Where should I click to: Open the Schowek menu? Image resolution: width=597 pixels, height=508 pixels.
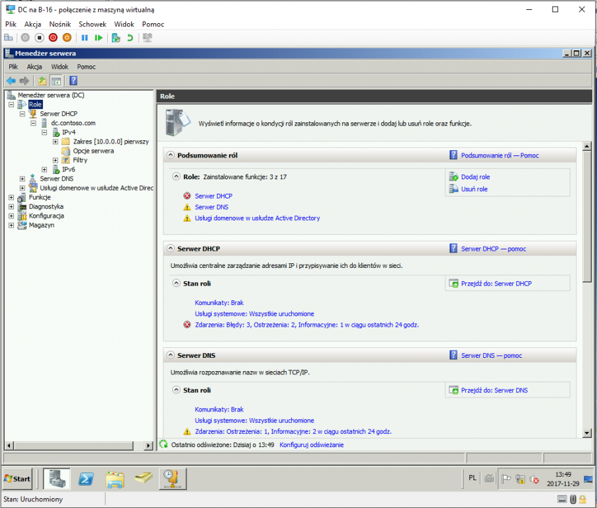(93, 24)
